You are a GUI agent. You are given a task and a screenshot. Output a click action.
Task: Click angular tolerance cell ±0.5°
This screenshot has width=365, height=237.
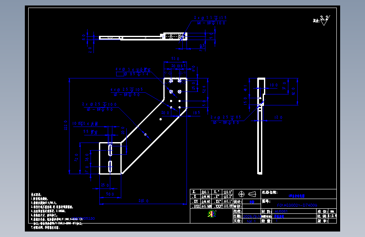(228, 192)
